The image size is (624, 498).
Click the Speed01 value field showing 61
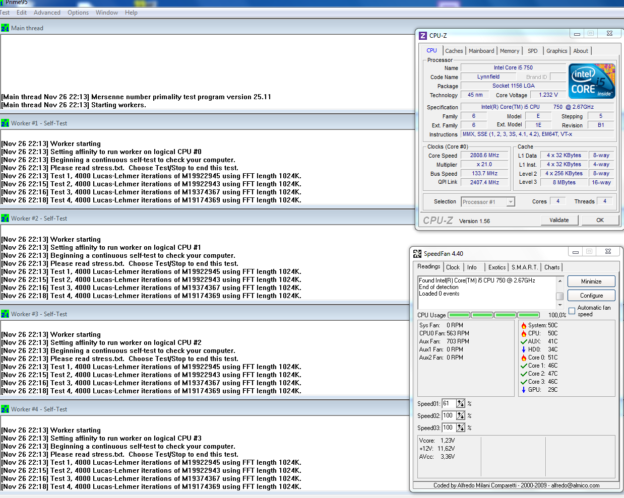(x=449, y=404)
